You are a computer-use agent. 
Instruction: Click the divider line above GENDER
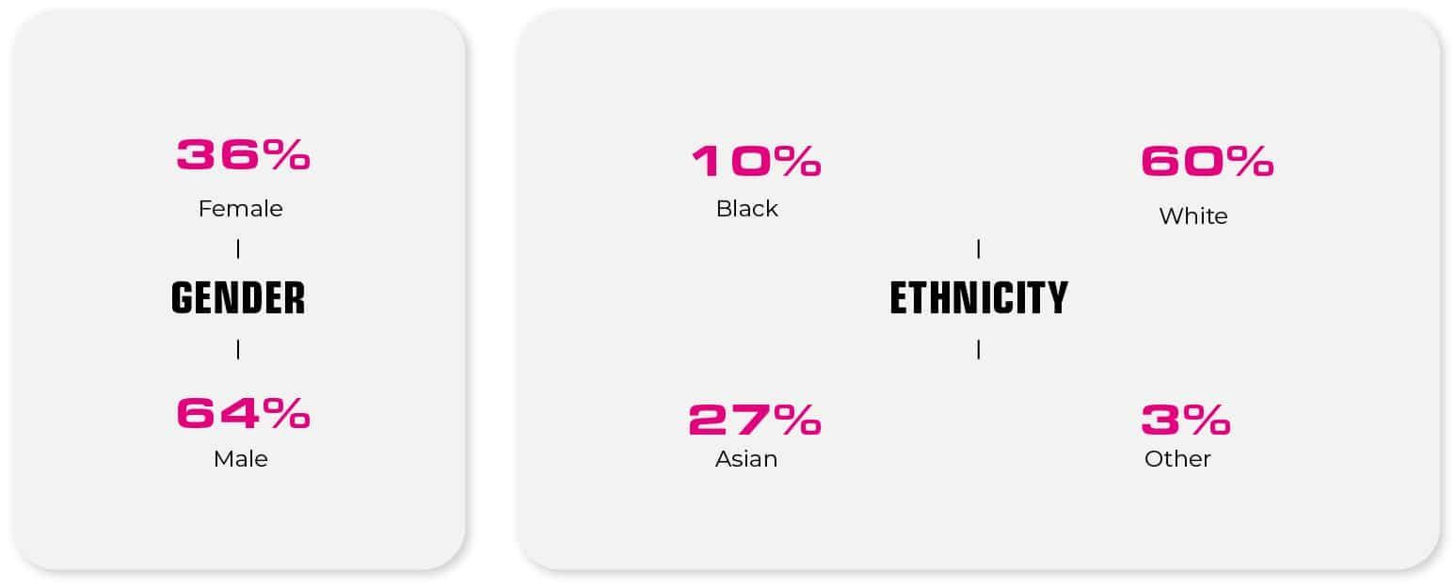pyautogui.click(x=238, y=249)
